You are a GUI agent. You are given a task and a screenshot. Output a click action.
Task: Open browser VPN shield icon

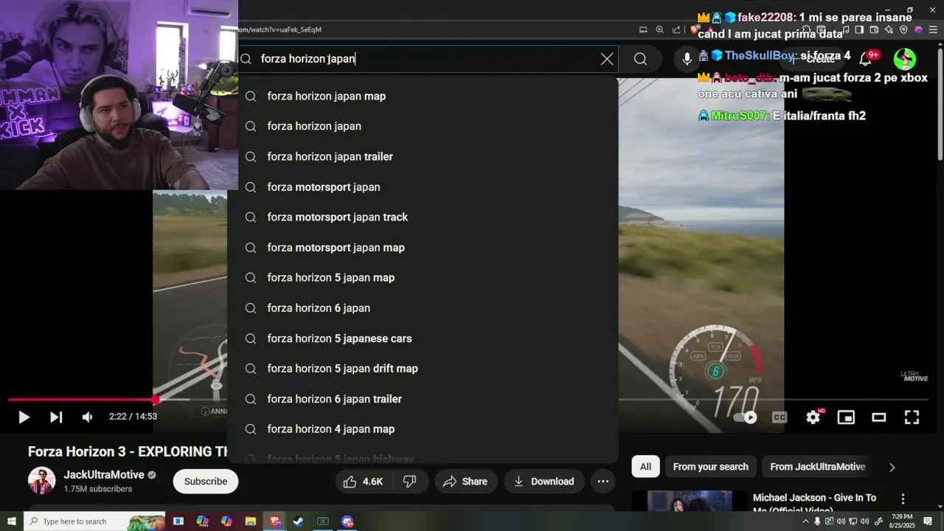(903, 29)
